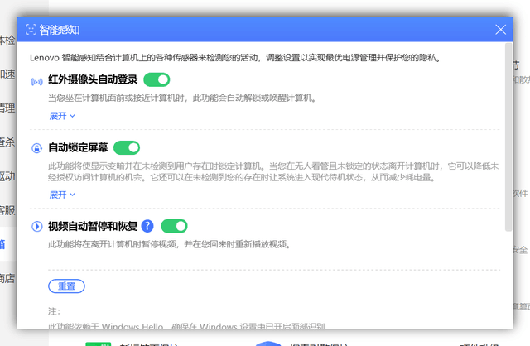This screenshot has width=530, height=346.
Task: Select 加速 item in background sidebar
Action: tap(7, 74)
